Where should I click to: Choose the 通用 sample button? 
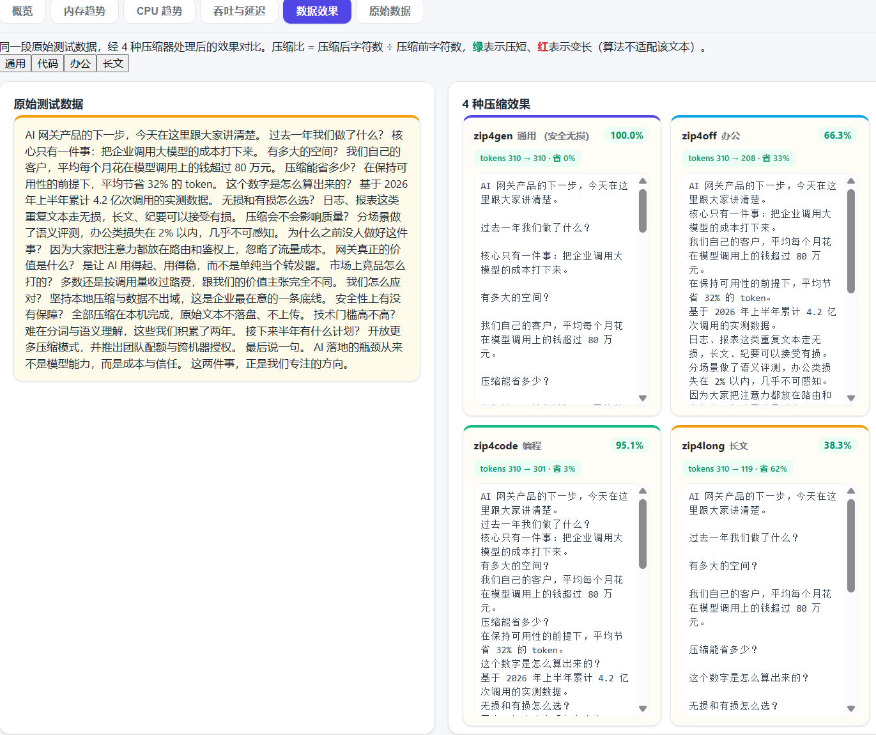click(x=15, y=63)
